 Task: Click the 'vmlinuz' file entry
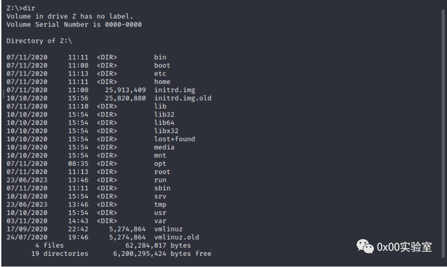(168, 229)
